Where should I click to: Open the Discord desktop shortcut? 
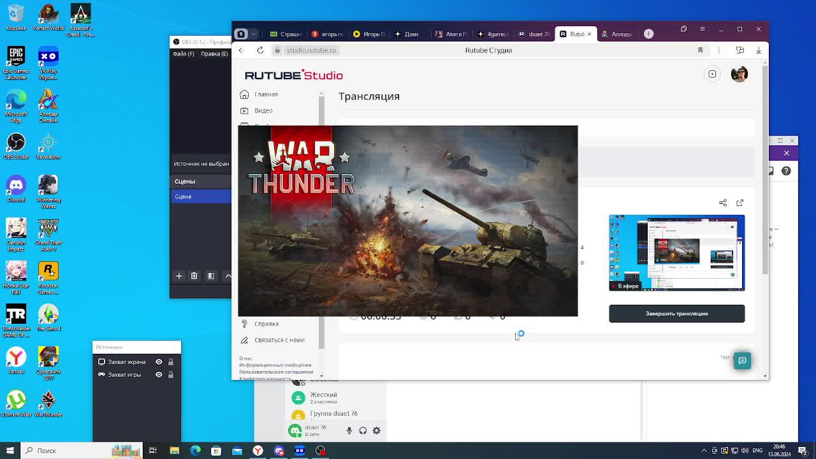pyautogui.click(x=16, y=189)
